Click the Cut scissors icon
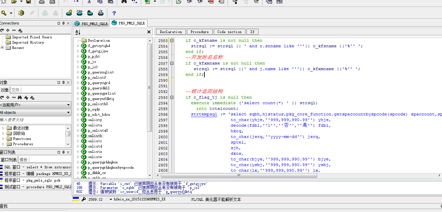This screenshot has width=442, height=212. click(x=89, y=2)
